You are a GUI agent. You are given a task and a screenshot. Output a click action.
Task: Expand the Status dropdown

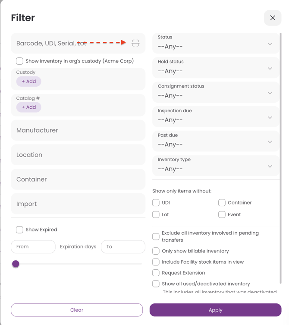click(x=215, y=43)
